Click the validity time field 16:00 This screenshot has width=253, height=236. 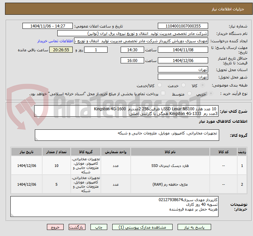(x=132, y=61)
